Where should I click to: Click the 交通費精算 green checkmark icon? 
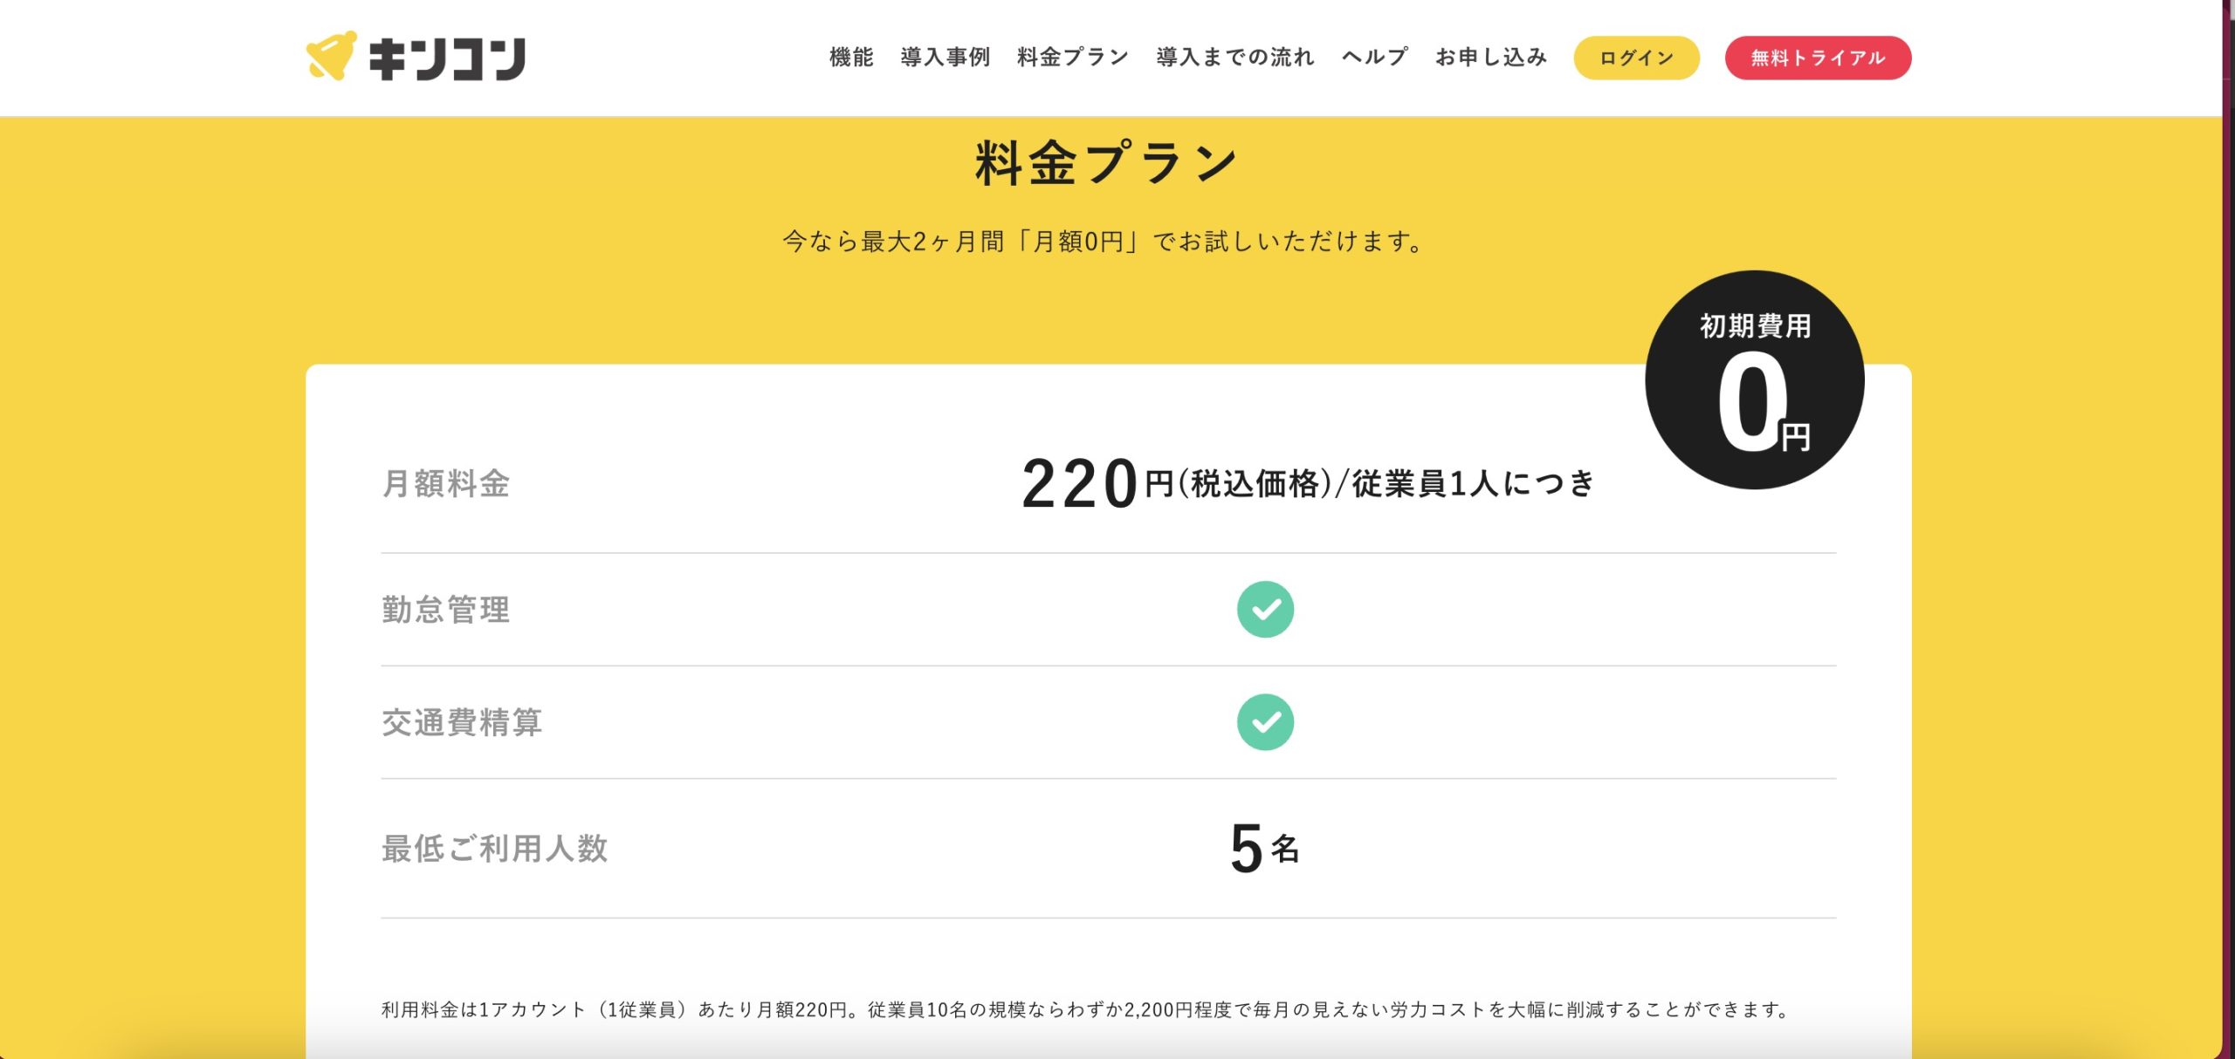tap(1265, 722)
